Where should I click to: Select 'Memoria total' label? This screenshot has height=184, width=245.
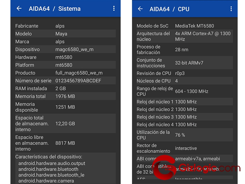click(30, 96)
